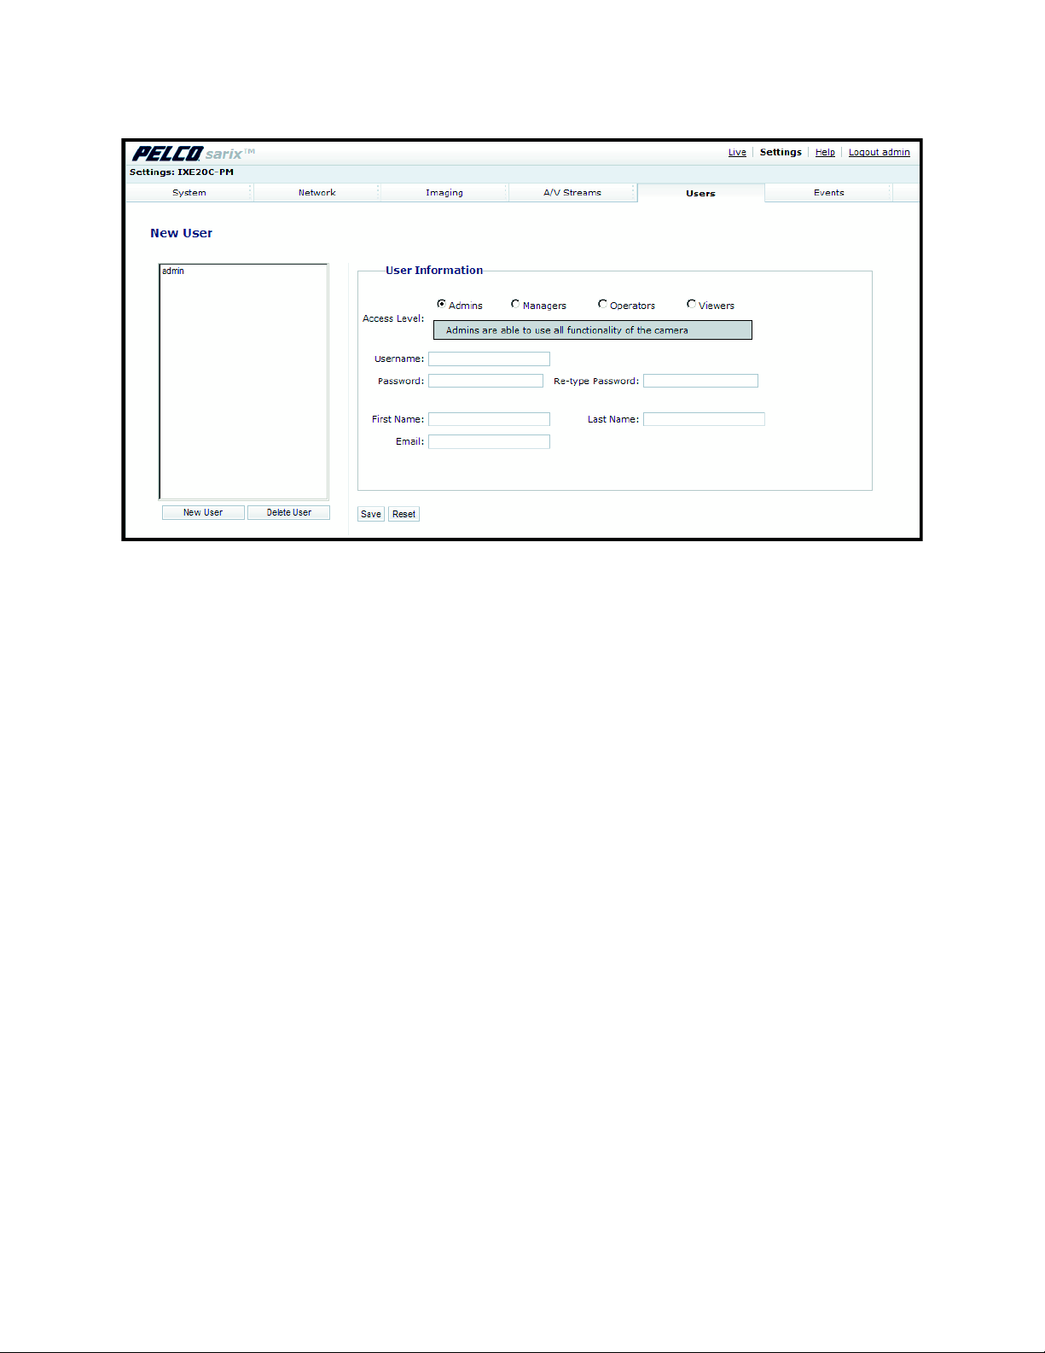This screenshot has width=1045, height=1353.
Task: Save the new user information
Action: [370, 514]
